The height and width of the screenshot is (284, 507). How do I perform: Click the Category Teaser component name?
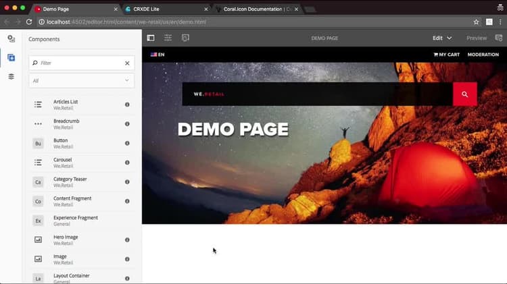[70, 179]
